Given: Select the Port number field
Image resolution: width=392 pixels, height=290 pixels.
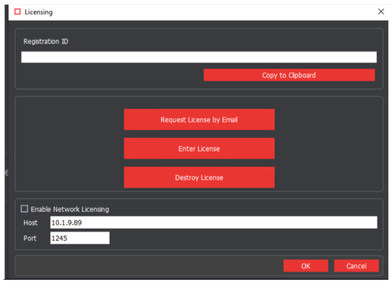Looking at the screenshot, I should [x=80, y=238].
